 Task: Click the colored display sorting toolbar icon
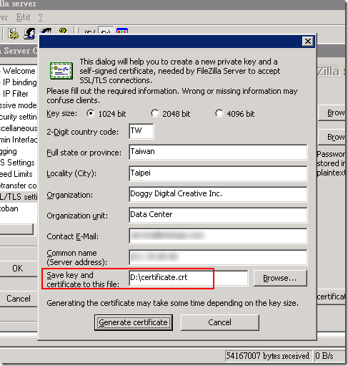point(122,32)
